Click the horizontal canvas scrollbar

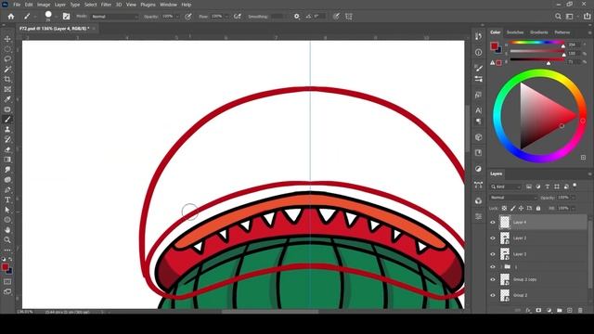tap(270, 312)
